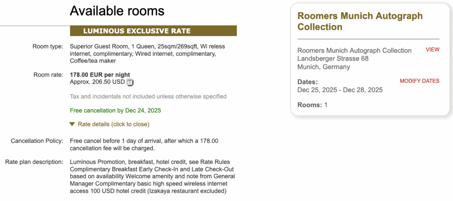Click the Landsberger Strasse 68 address line

(333, 58)
